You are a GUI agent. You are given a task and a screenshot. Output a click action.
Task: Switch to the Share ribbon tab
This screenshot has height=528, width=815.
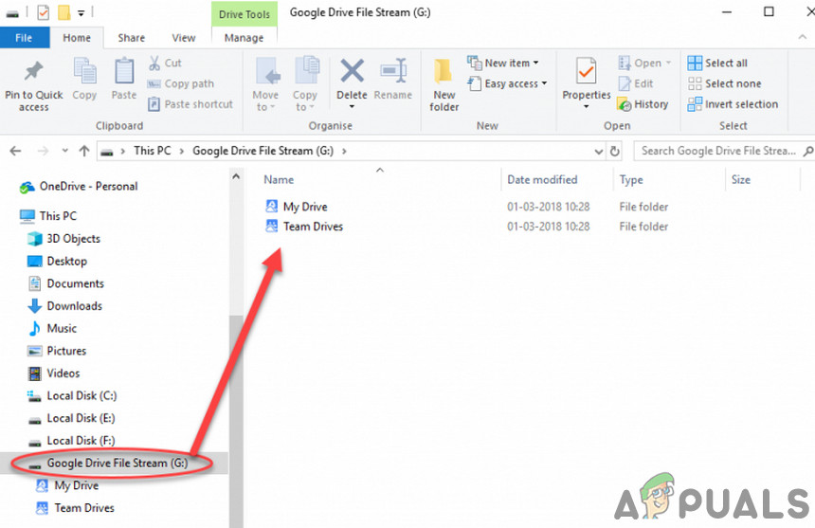[x=132, y=38]
